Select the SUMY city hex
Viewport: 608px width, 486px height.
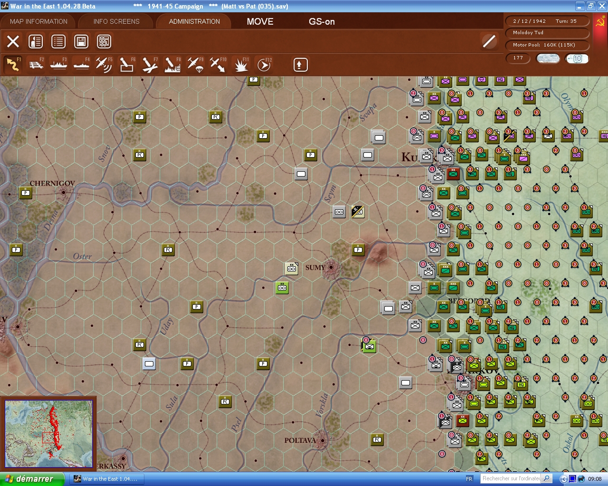[331, 268]
